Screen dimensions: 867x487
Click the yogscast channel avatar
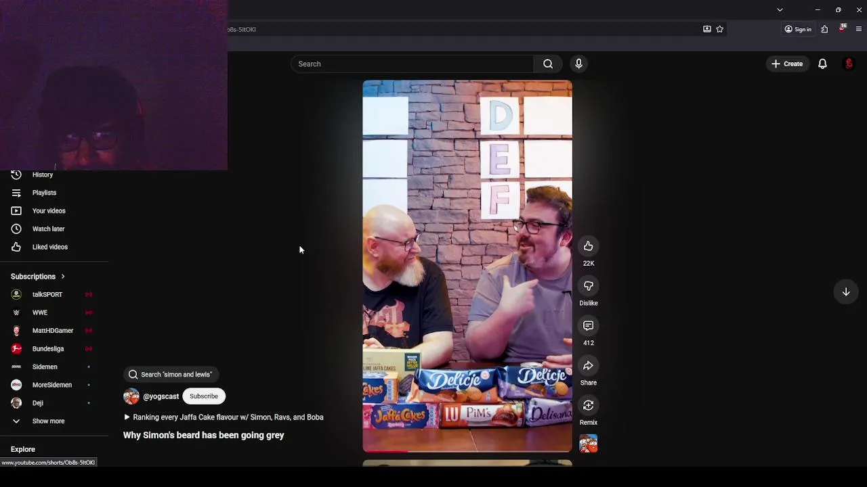[x=131, y=396]
